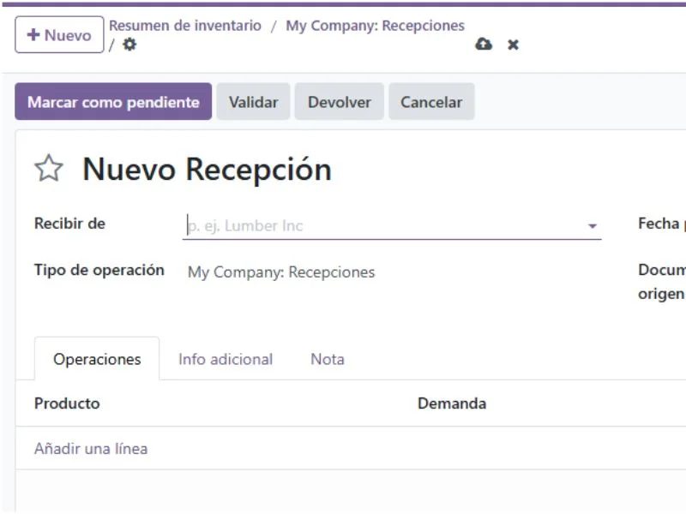Mark receipt as favorite with star icon
This screenshot has height=514, width=686.
tap(49, 169)
